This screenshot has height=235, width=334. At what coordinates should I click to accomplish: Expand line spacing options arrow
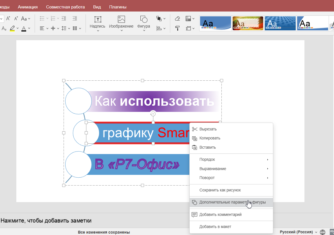pyautogui.click(x=69, y=28)
